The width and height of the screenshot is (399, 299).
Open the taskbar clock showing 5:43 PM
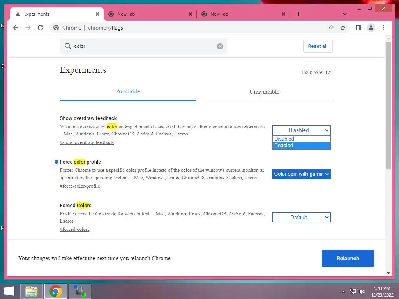point(382,292)
